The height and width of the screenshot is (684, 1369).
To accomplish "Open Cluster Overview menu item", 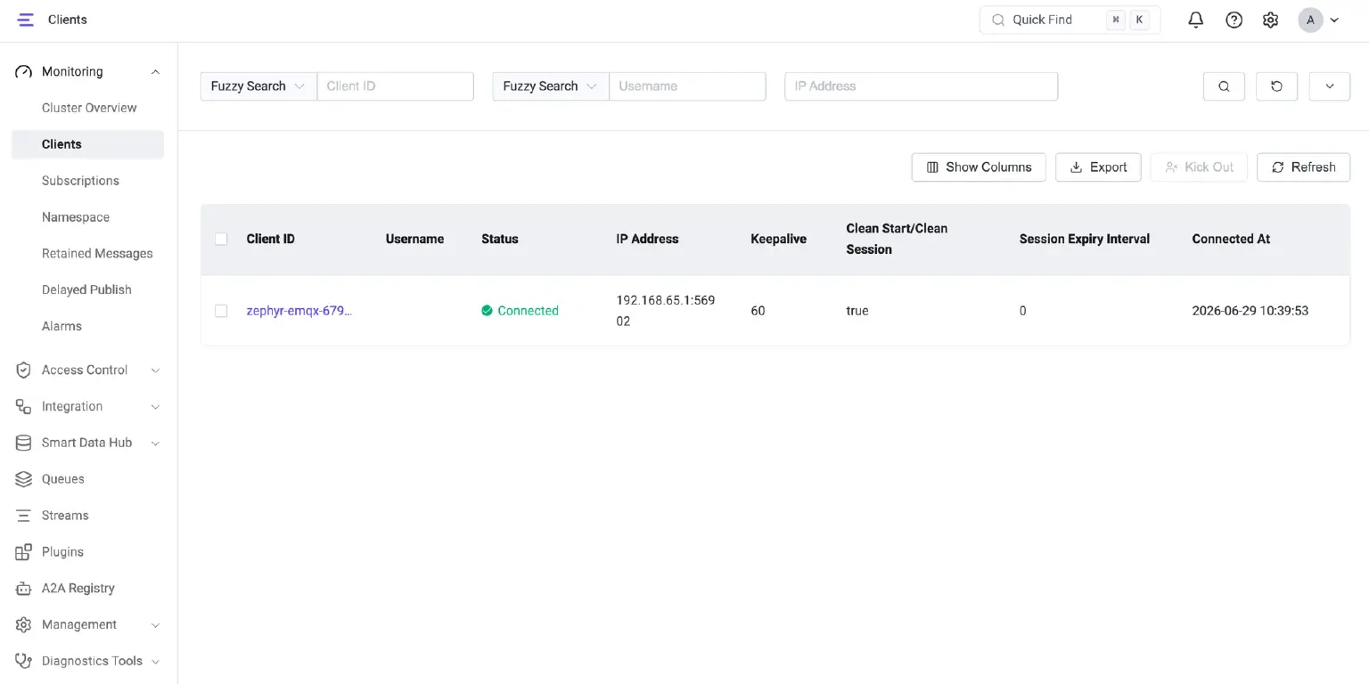I will point(87,108).
